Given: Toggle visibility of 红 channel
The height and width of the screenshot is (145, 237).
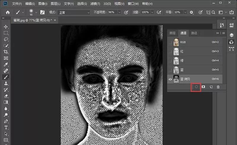Looking at the screenshot, I should [x=170, y=51].
